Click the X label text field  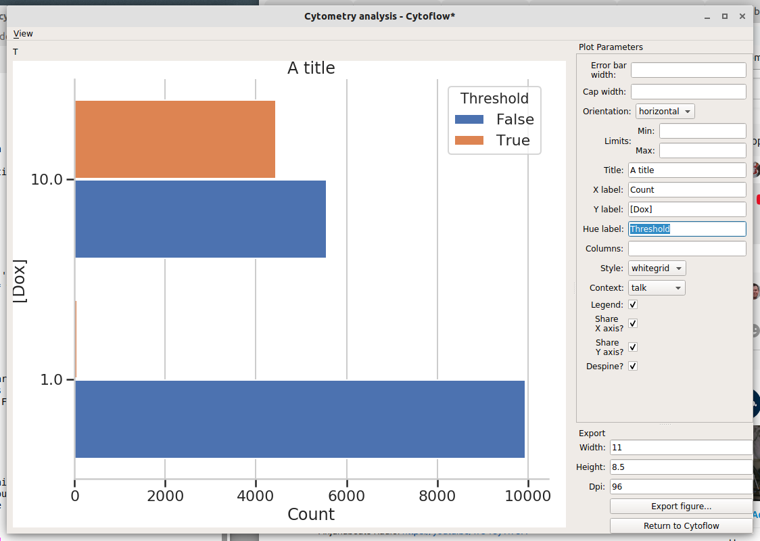pos(687,189)
